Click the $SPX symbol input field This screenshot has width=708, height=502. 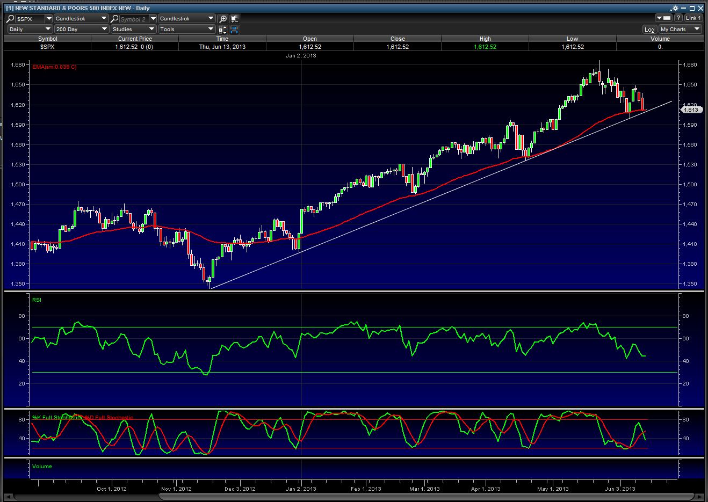(x=30, y=19)
